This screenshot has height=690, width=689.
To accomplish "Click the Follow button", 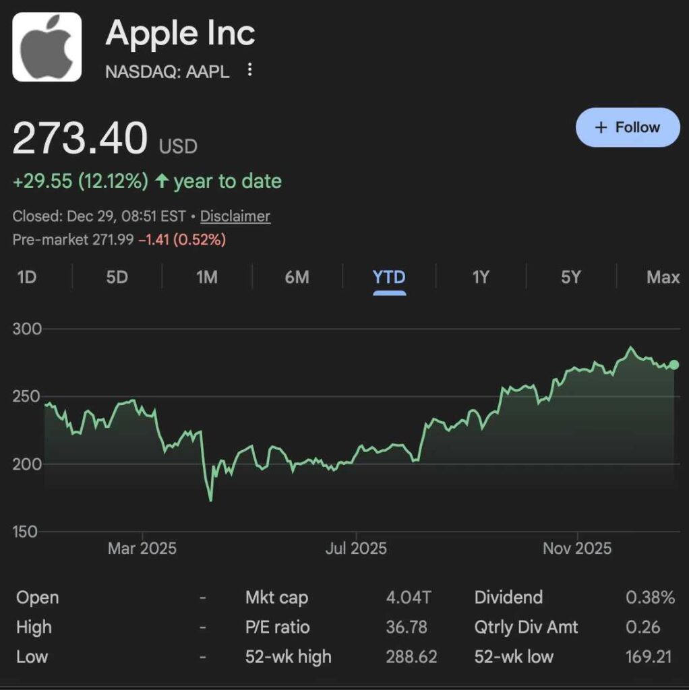I will pos(628,127).
